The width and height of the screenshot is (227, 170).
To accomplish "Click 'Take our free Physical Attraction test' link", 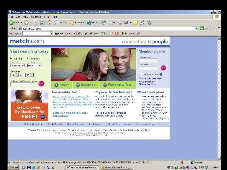I will point(110,114).
